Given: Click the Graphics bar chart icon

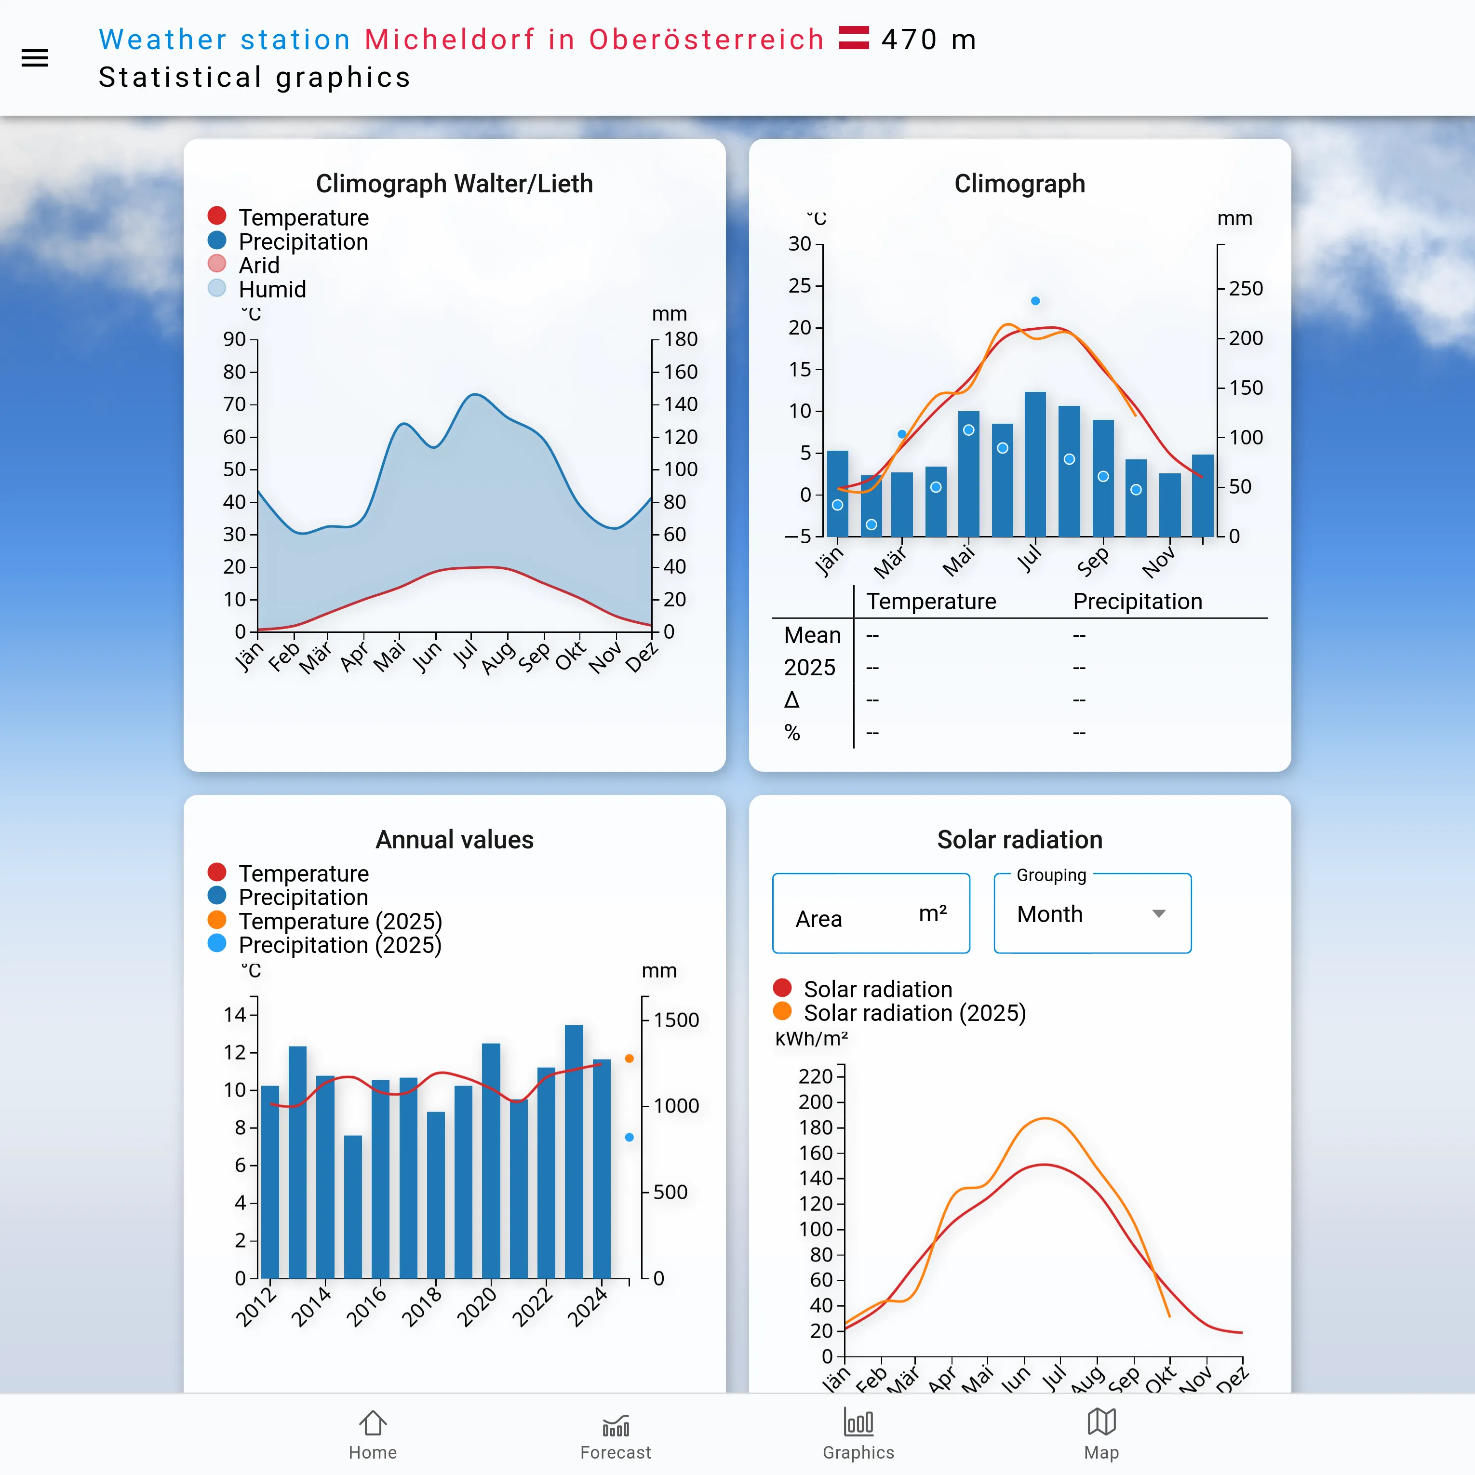Looking at the screenshot, I should click(858, 1422).
